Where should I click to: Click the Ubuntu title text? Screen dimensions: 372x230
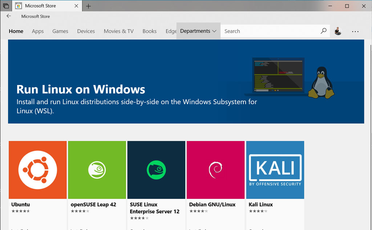tap(21, 204)
